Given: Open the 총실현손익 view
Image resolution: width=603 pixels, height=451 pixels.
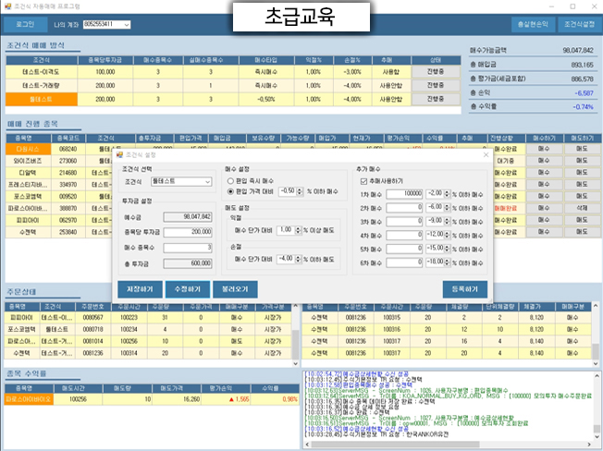Looking at the screenshot, I should coord(533,25).
